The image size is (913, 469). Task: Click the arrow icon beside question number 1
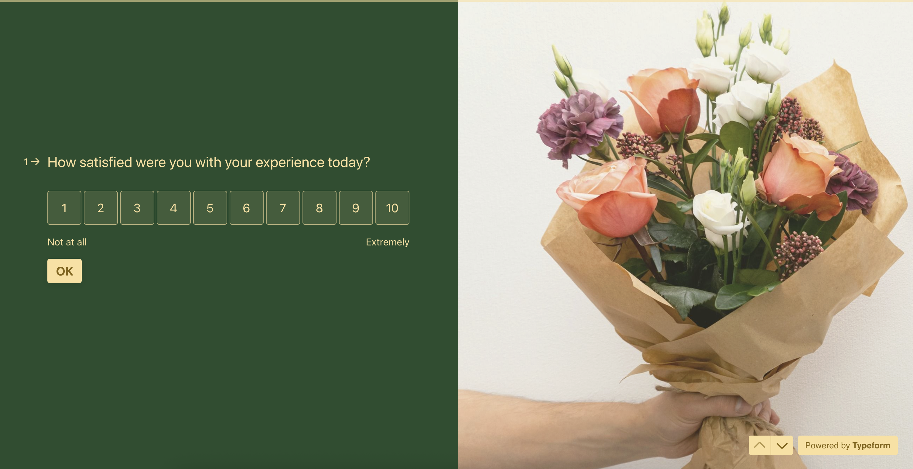coord(36,162)
